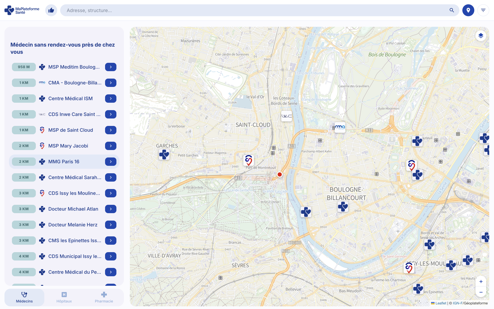This screenshot has height=309, width=494.
Task: Select the marker below Île Saint-Germain label
Action: (409, 268)
